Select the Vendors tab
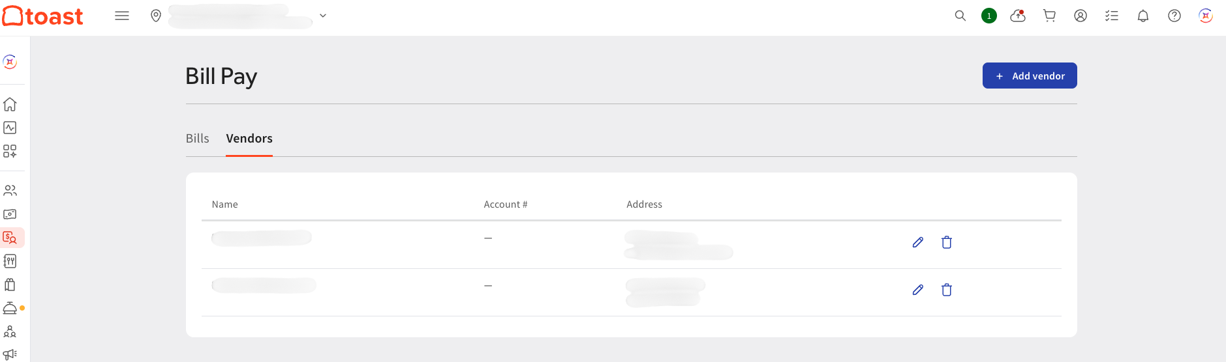The width and height of the screenshot is (1226, 362). [249, 139]
